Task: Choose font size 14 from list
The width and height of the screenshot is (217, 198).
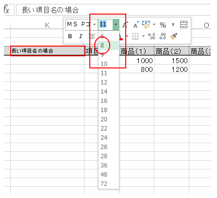Action: coord(109,91)
